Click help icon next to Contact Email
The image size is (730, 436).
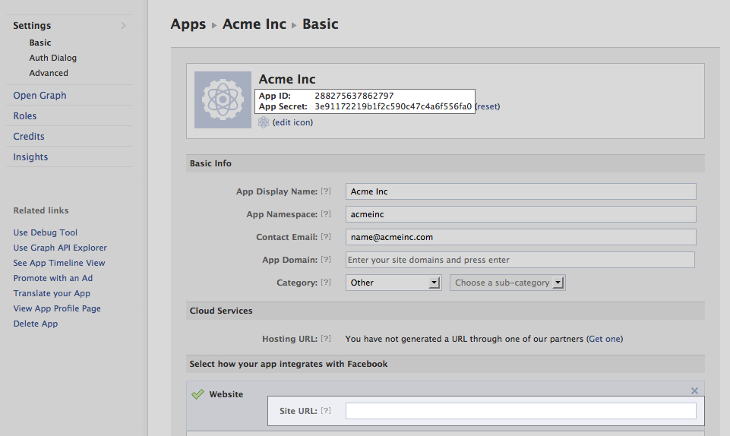pos(326,236)
